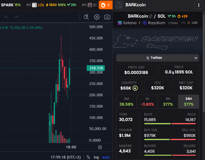
Task: Click the BUYS count 15,885
Action: tap(150, 120)
